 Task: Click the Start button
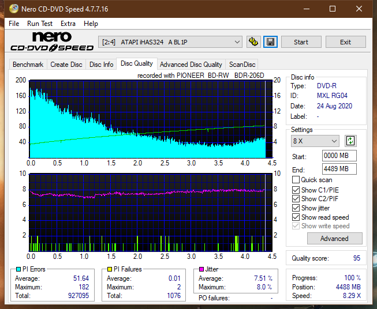[x=301, y=42]
